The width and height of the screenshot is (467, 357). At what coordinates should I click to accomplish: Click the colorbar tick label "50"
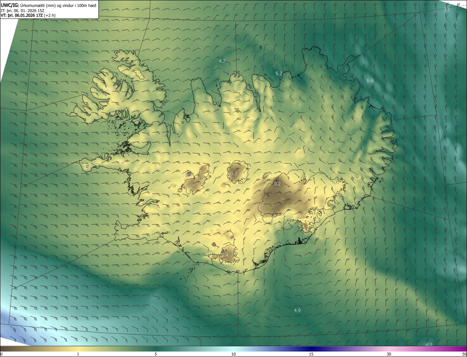(464, 354)
